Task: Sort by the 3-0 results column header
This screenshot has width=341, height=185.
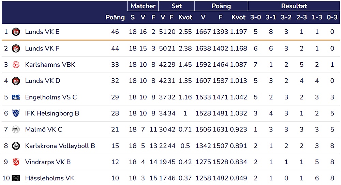Action: click(x=255, y=17)
